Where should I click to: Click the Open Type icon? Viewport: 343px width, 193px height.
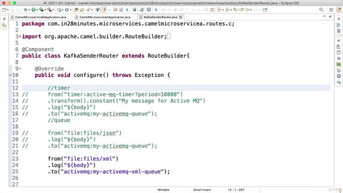tap(76, 10)
